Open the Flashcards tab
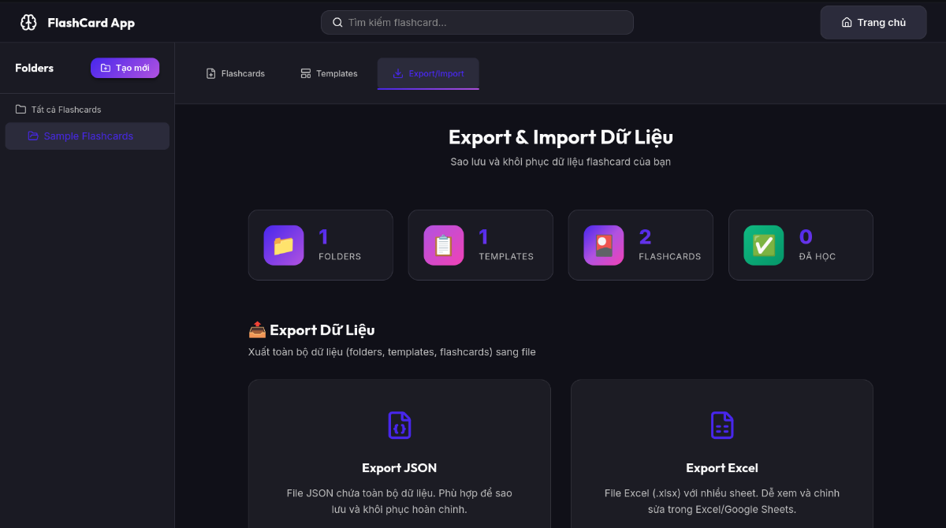 coord(235,73)
